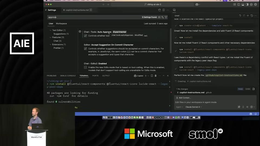Click Open Settings (JSON) icon

click(160, 10)
